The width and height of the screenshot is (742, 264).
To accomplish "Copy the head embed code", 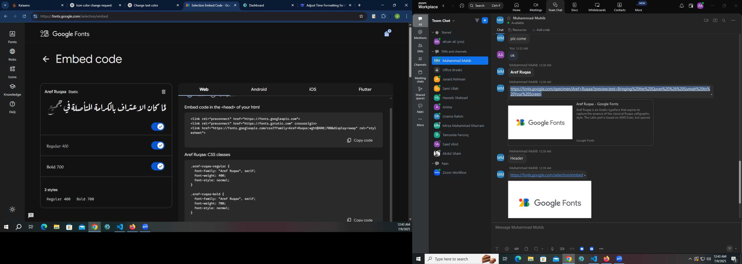I will [x=360, y=140].
